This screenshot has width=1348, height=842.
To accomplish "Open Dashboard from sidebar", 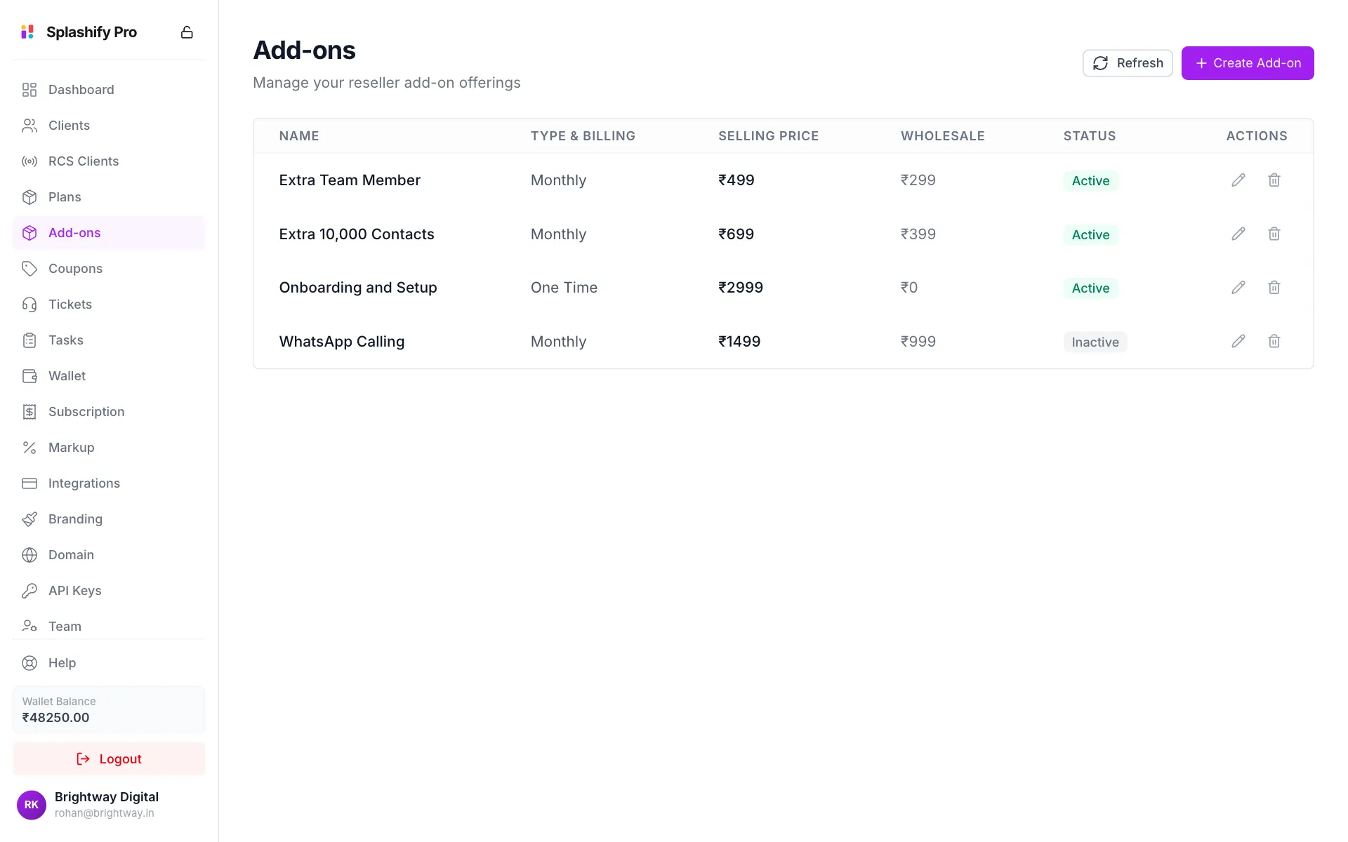I will click(109, 90).
